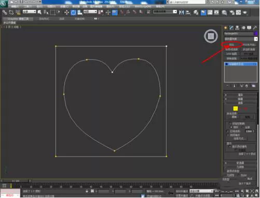Open the Hierarchy panel icon
This screenshot has width=260, height=198.
[x=237, y=28]
